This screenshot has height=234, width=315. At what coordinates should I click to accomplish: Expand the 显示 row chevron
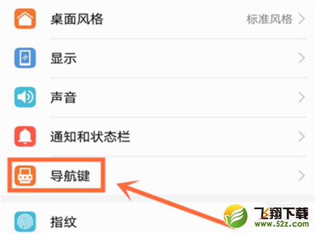(x=302, y=58)
